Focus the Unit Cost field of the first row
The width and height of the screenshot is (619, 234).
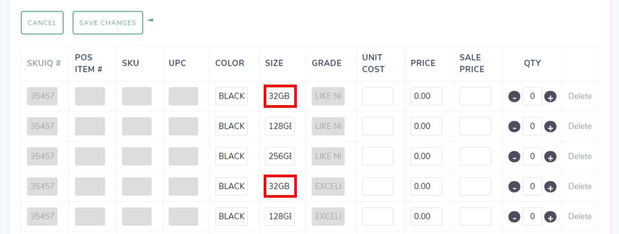pos(377,96)
